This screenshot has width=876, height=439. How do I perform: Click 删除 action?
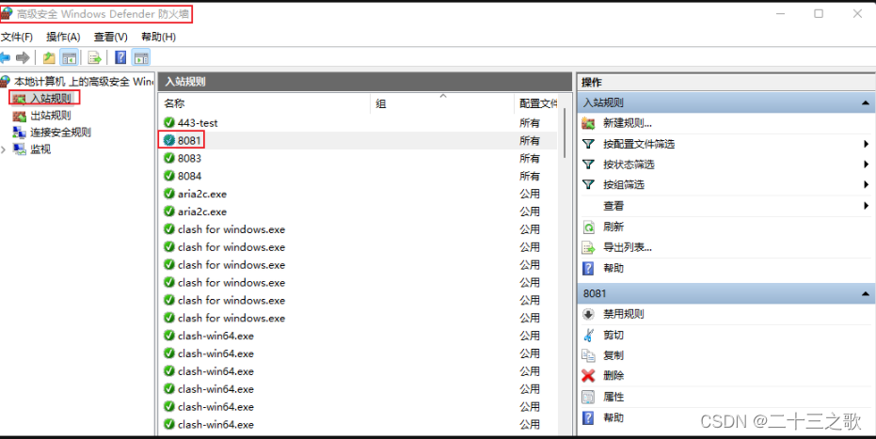613,376
